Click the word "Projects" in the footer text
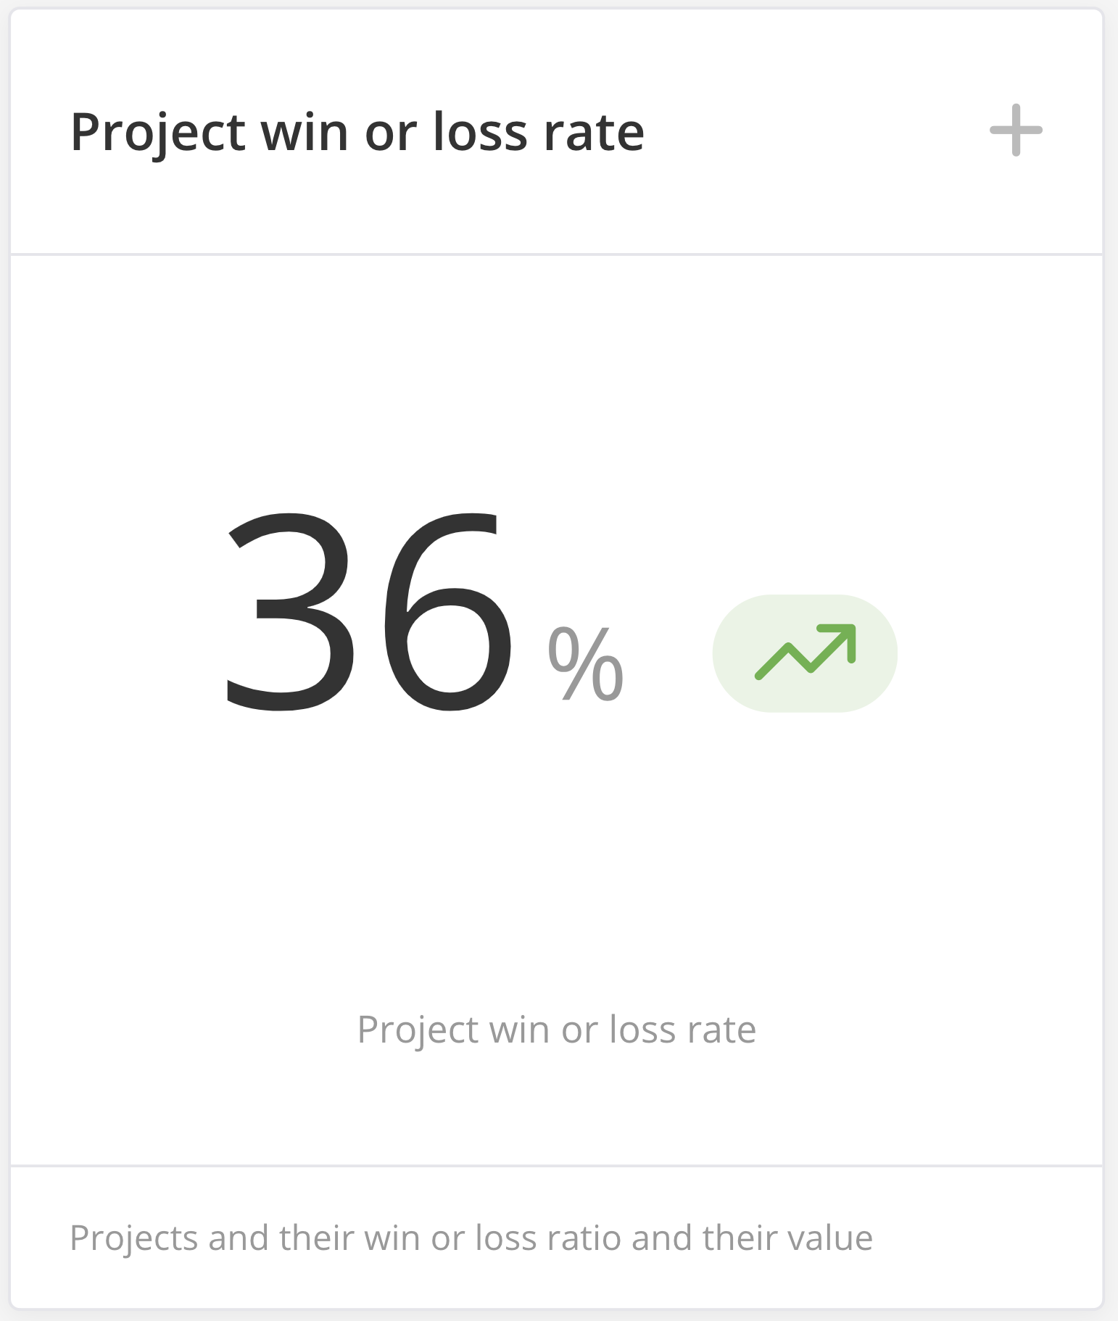The height and width of the screenshot is (1321, 1118). pyautogui.click(x=133, y=1238)
